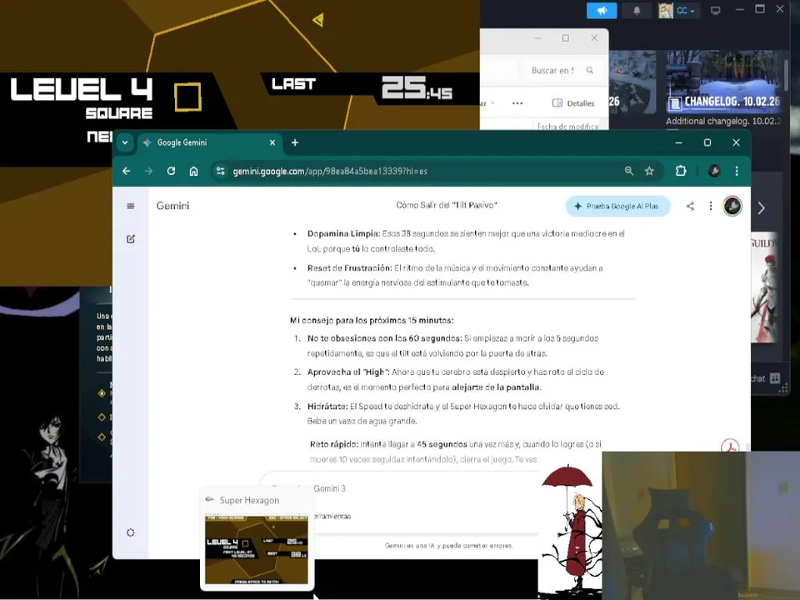Click Fecha de modificación column header

point(567,126)
